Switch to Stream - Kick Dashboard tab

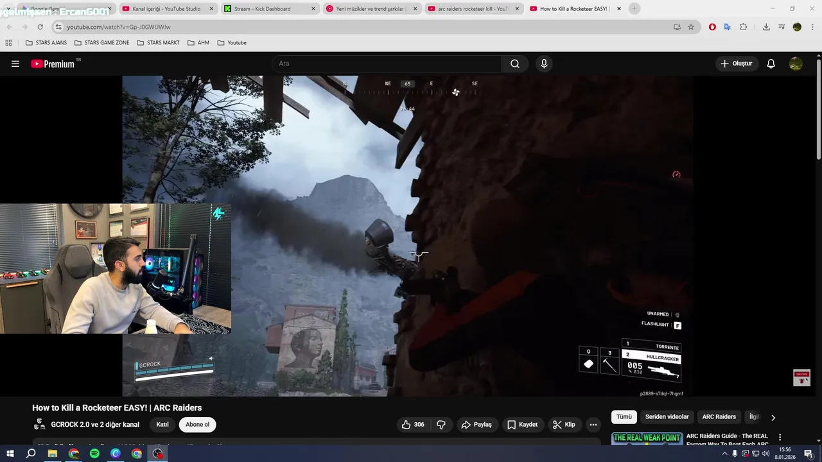(270, 8)
